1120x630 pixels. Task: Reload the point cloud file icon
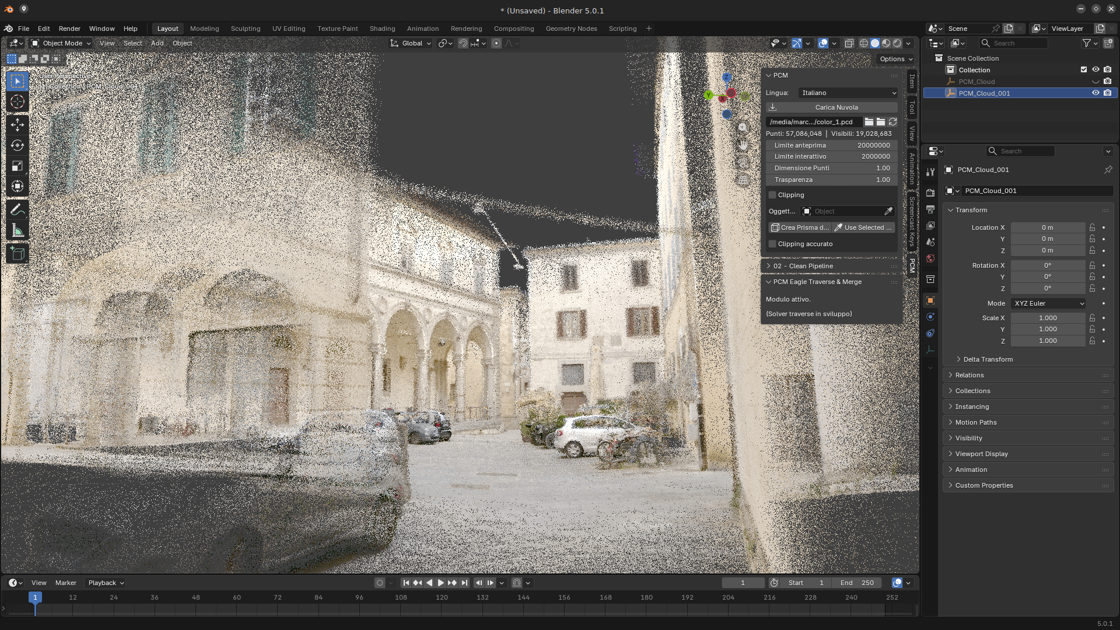(892, 122)
